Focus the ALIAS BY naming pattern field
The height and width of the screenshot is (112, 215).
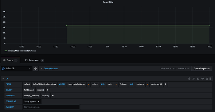tap(51, 107)
